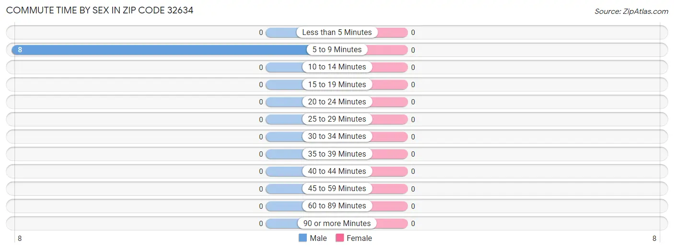Click the 20 to 24 Minutes label
Screen dimensions: 674x250
tap(337, 102)
